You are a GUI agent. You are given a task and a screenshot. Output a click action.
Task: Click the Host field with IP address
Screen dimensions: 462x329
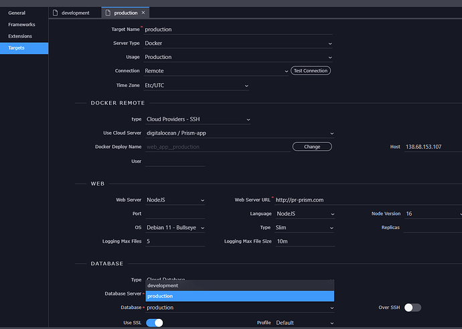pyautogui.click(x=433, y=147)
